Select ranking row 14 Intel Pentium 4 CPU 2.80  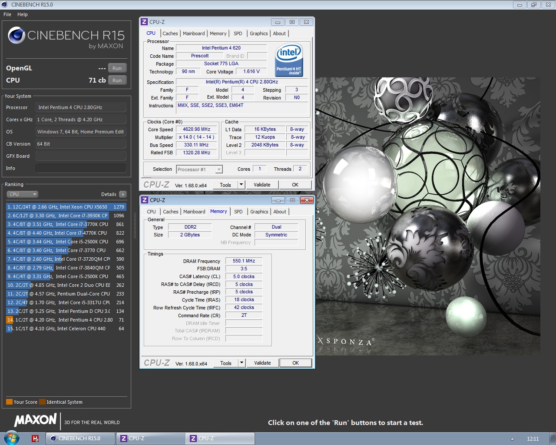click(x=66, y=320)
